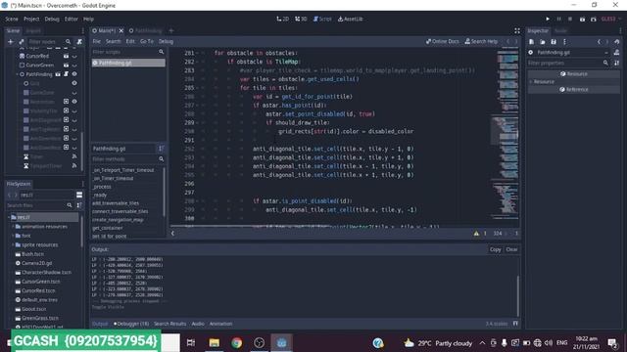Open scene icon on CursorGreen node
This screenshot has height=352, width=627.
[x=66, y=66]
